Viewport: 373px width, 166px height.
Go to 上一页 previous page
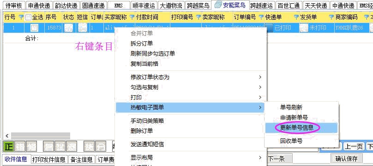tap(354, 147)
